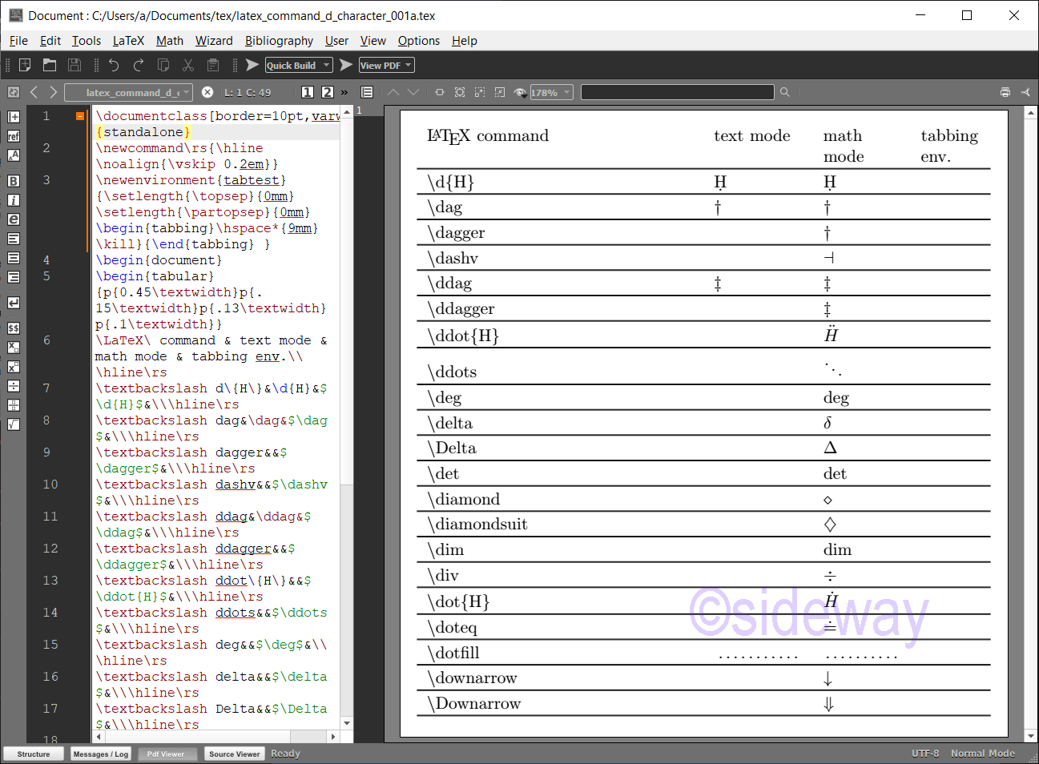Toggle single-page view with the 1 icon
This screenshot has height=764, width=1039.
pyautogui.click(x=307, y=92)
